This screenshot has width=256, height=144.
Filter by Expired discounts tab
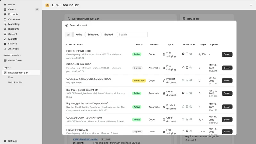coord(108,35)
